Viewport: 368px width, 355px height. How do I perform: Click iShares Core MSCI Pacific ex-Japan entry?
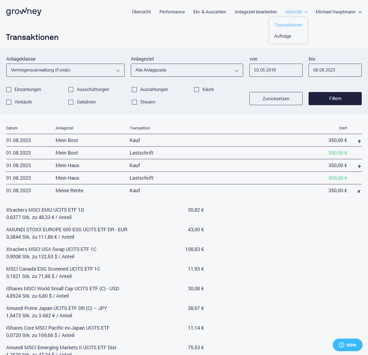tap(58, 328)
